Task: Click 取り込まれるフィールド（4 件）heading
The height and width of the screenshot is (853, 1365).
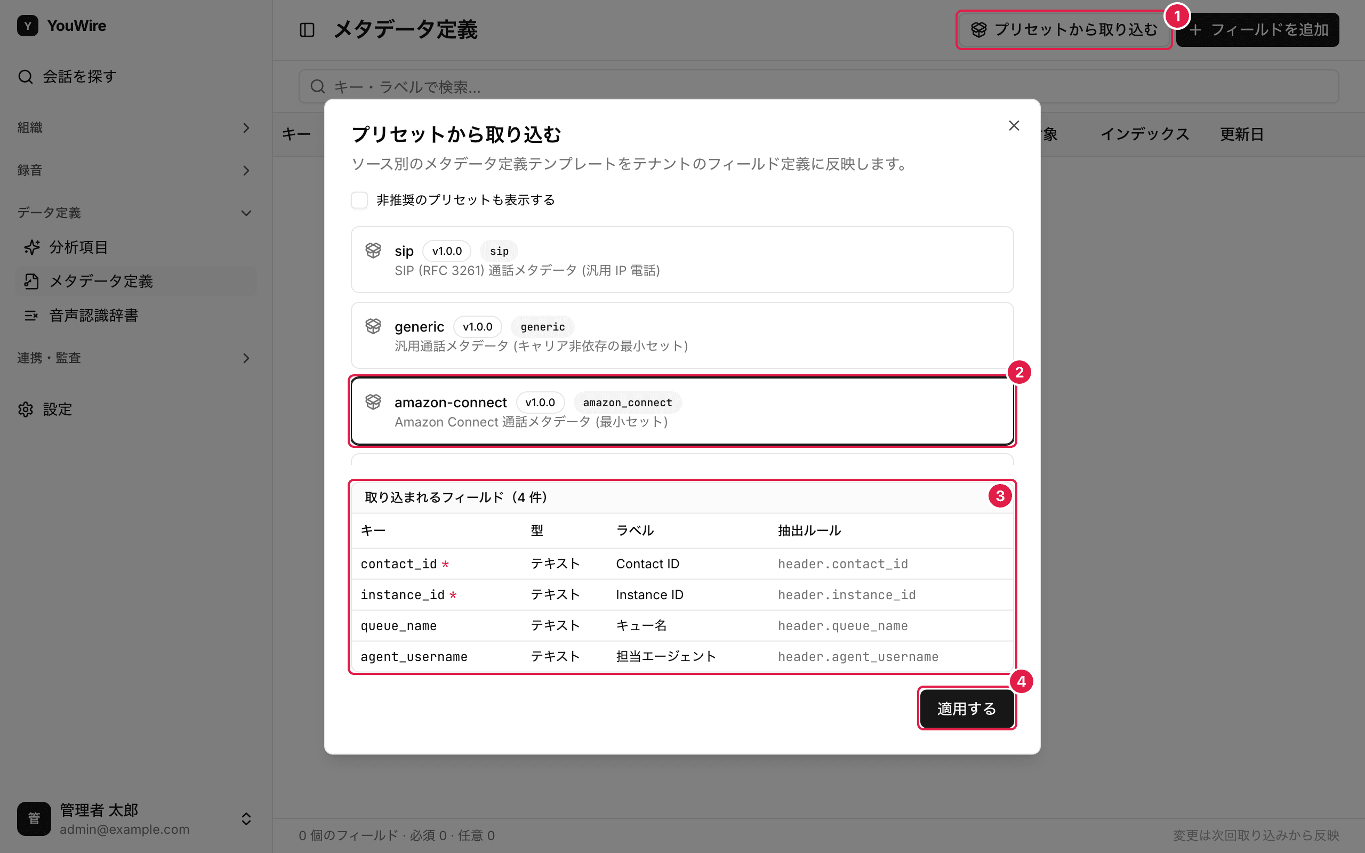Action: [456, 497]
